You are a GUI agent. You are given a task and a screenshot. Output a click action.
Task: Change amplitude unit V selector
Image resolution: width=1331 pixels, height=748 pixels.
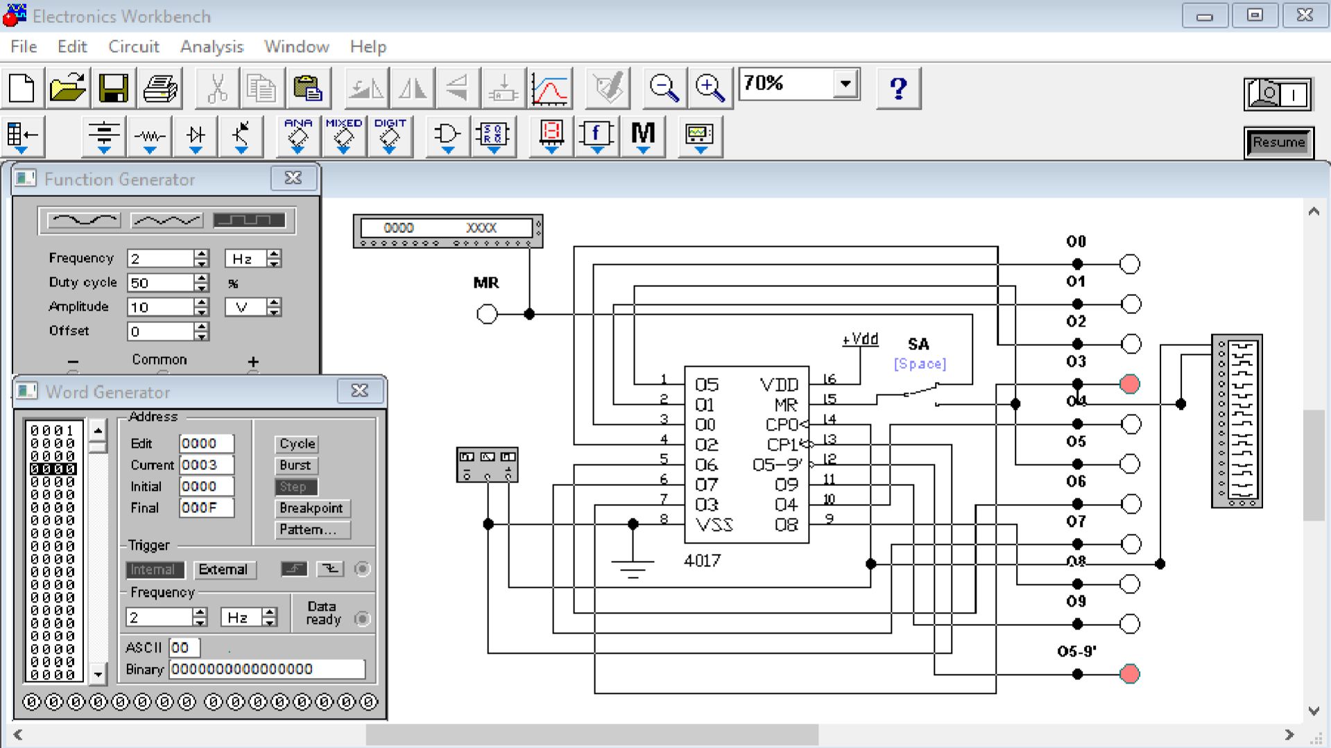coord(253,307)
